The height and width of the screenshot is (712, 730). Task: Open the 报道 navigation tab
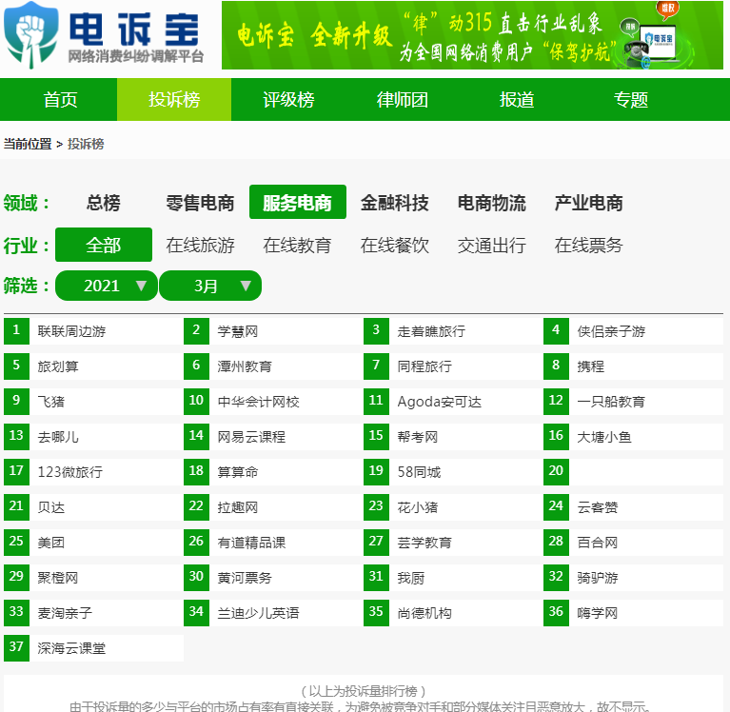coord(516,100)
